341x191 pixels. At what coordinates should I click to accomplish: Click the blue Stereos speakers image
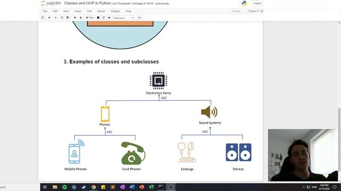(239, 152)
